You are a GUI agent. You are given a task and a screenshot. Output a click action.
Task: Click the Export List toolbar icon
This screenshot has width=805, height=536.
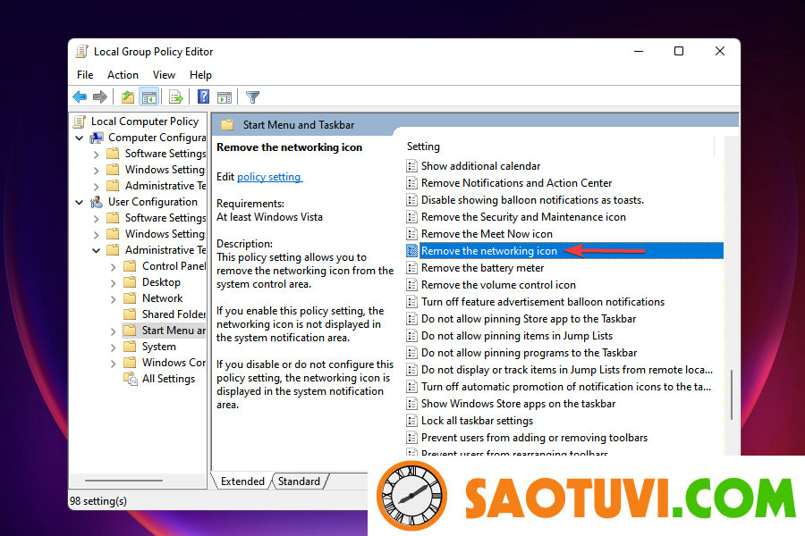[176, 97]
